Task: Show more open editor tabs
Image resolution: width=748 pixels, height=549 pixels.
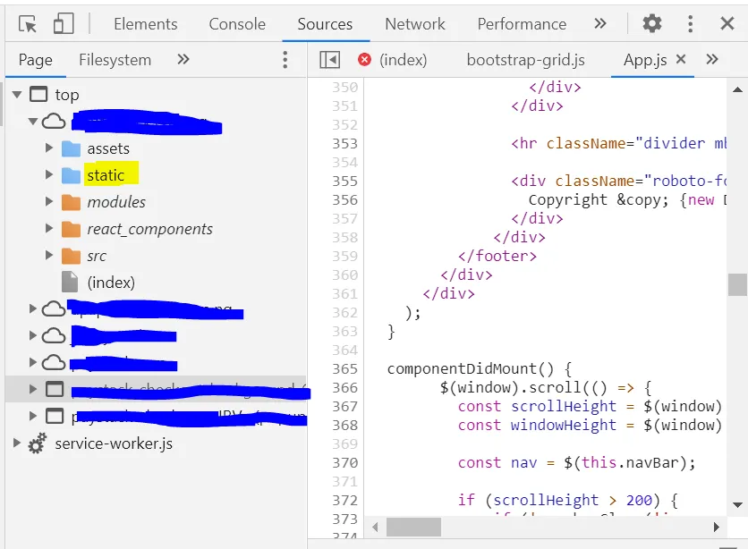Action: point(711,60)
